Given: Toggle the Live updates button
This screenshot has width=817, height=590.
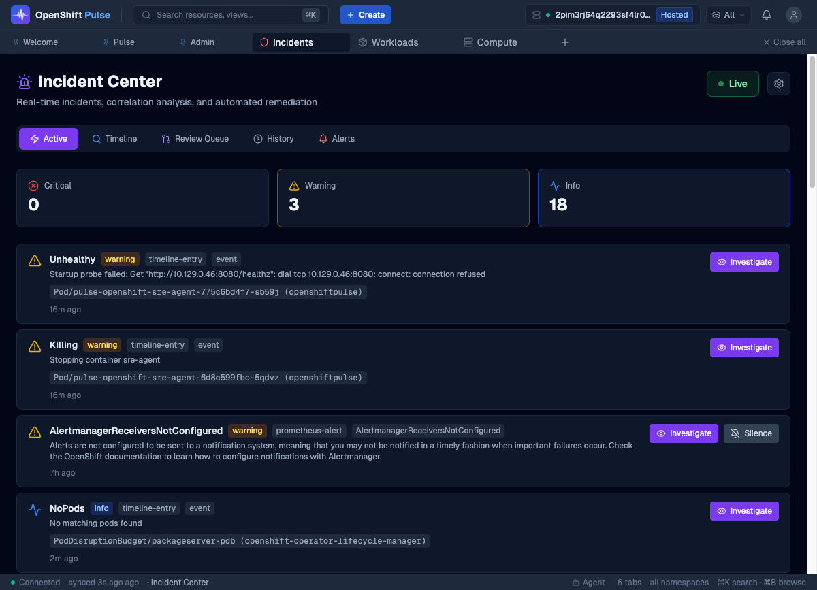Looking at the screenshot, I should pyautogui.click(x=733, y=84).
